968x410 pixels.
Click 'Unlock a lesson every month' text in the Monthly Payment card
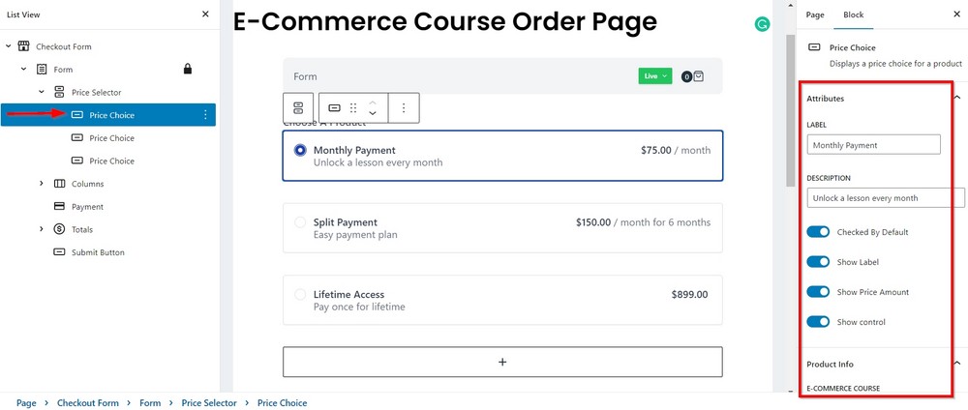tap(378, 162)
